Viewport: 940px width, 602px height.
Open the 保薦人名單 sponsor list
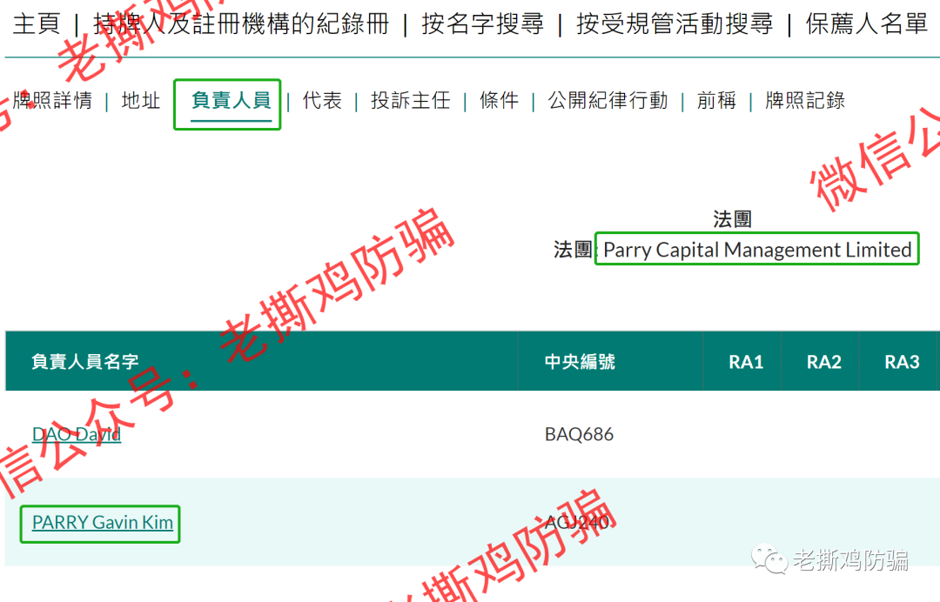pyautogui.click(x=866, y=24)
